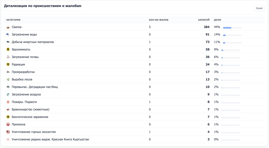
Task: Sort by Кол-во жалоб column header
Action: (x=159, y=20)
